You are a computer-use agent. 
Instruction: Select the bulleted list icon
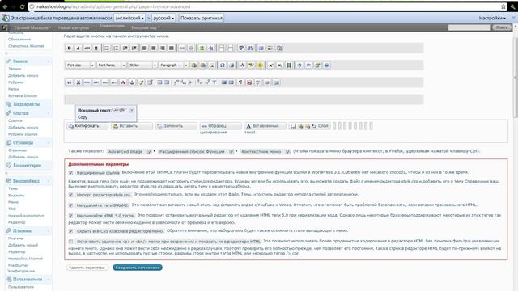click(107, 48)
